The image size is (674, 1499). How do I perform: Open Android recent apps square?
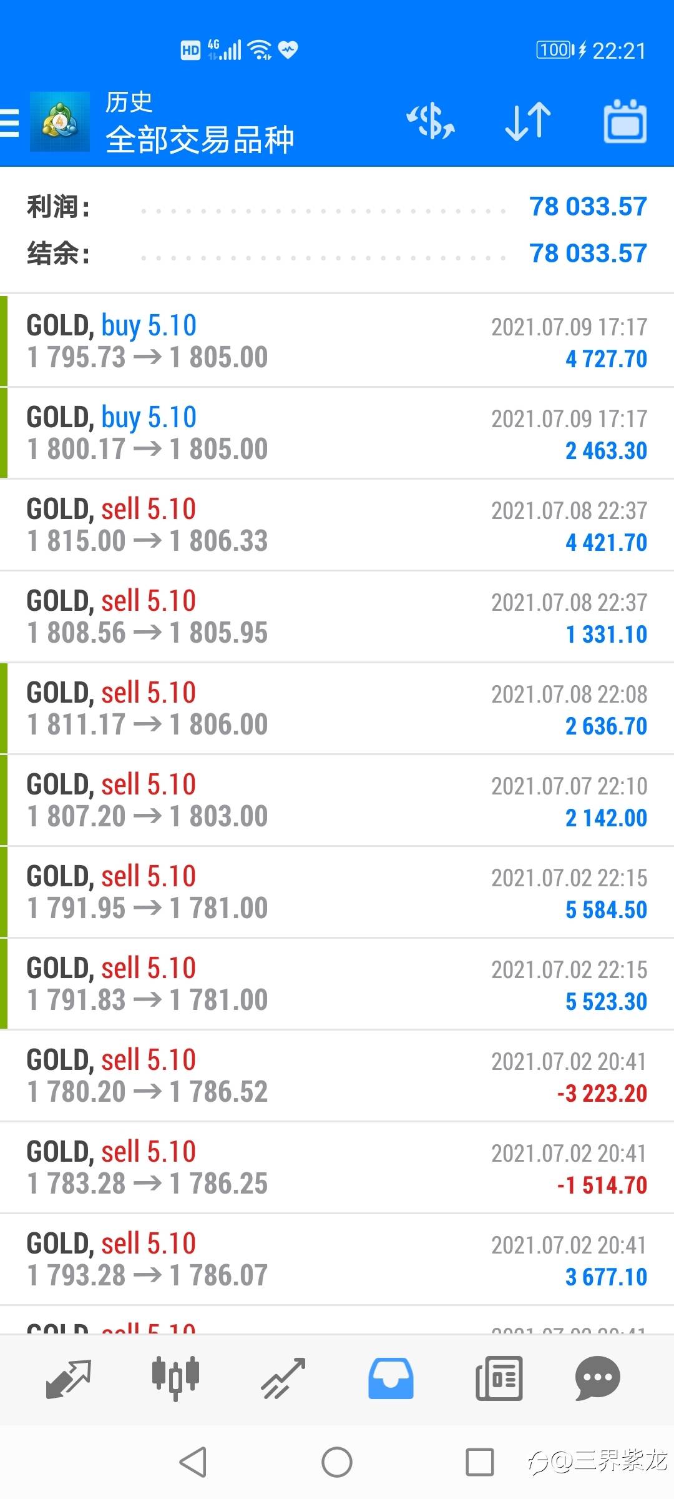point(480,1462)
